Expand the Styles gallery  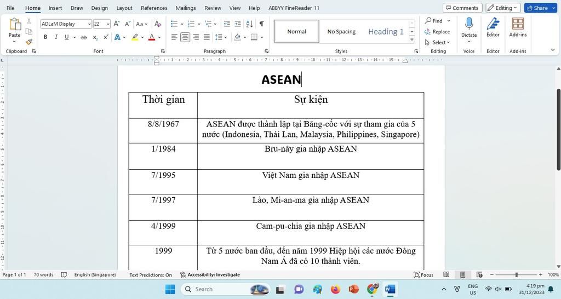412,39
